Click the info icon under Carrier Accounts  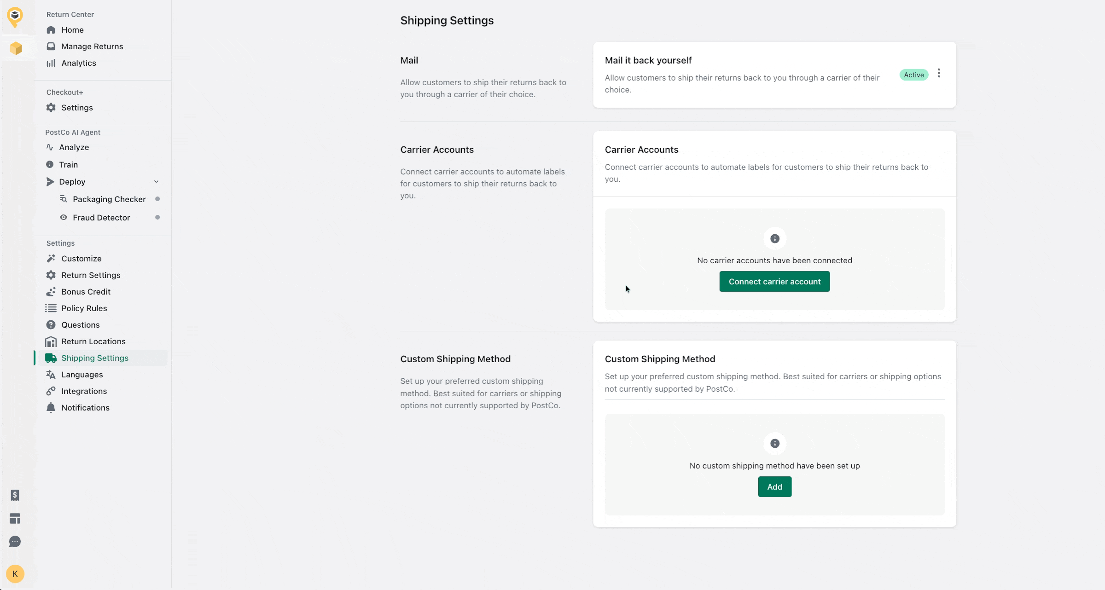click(x=774, y=238)
